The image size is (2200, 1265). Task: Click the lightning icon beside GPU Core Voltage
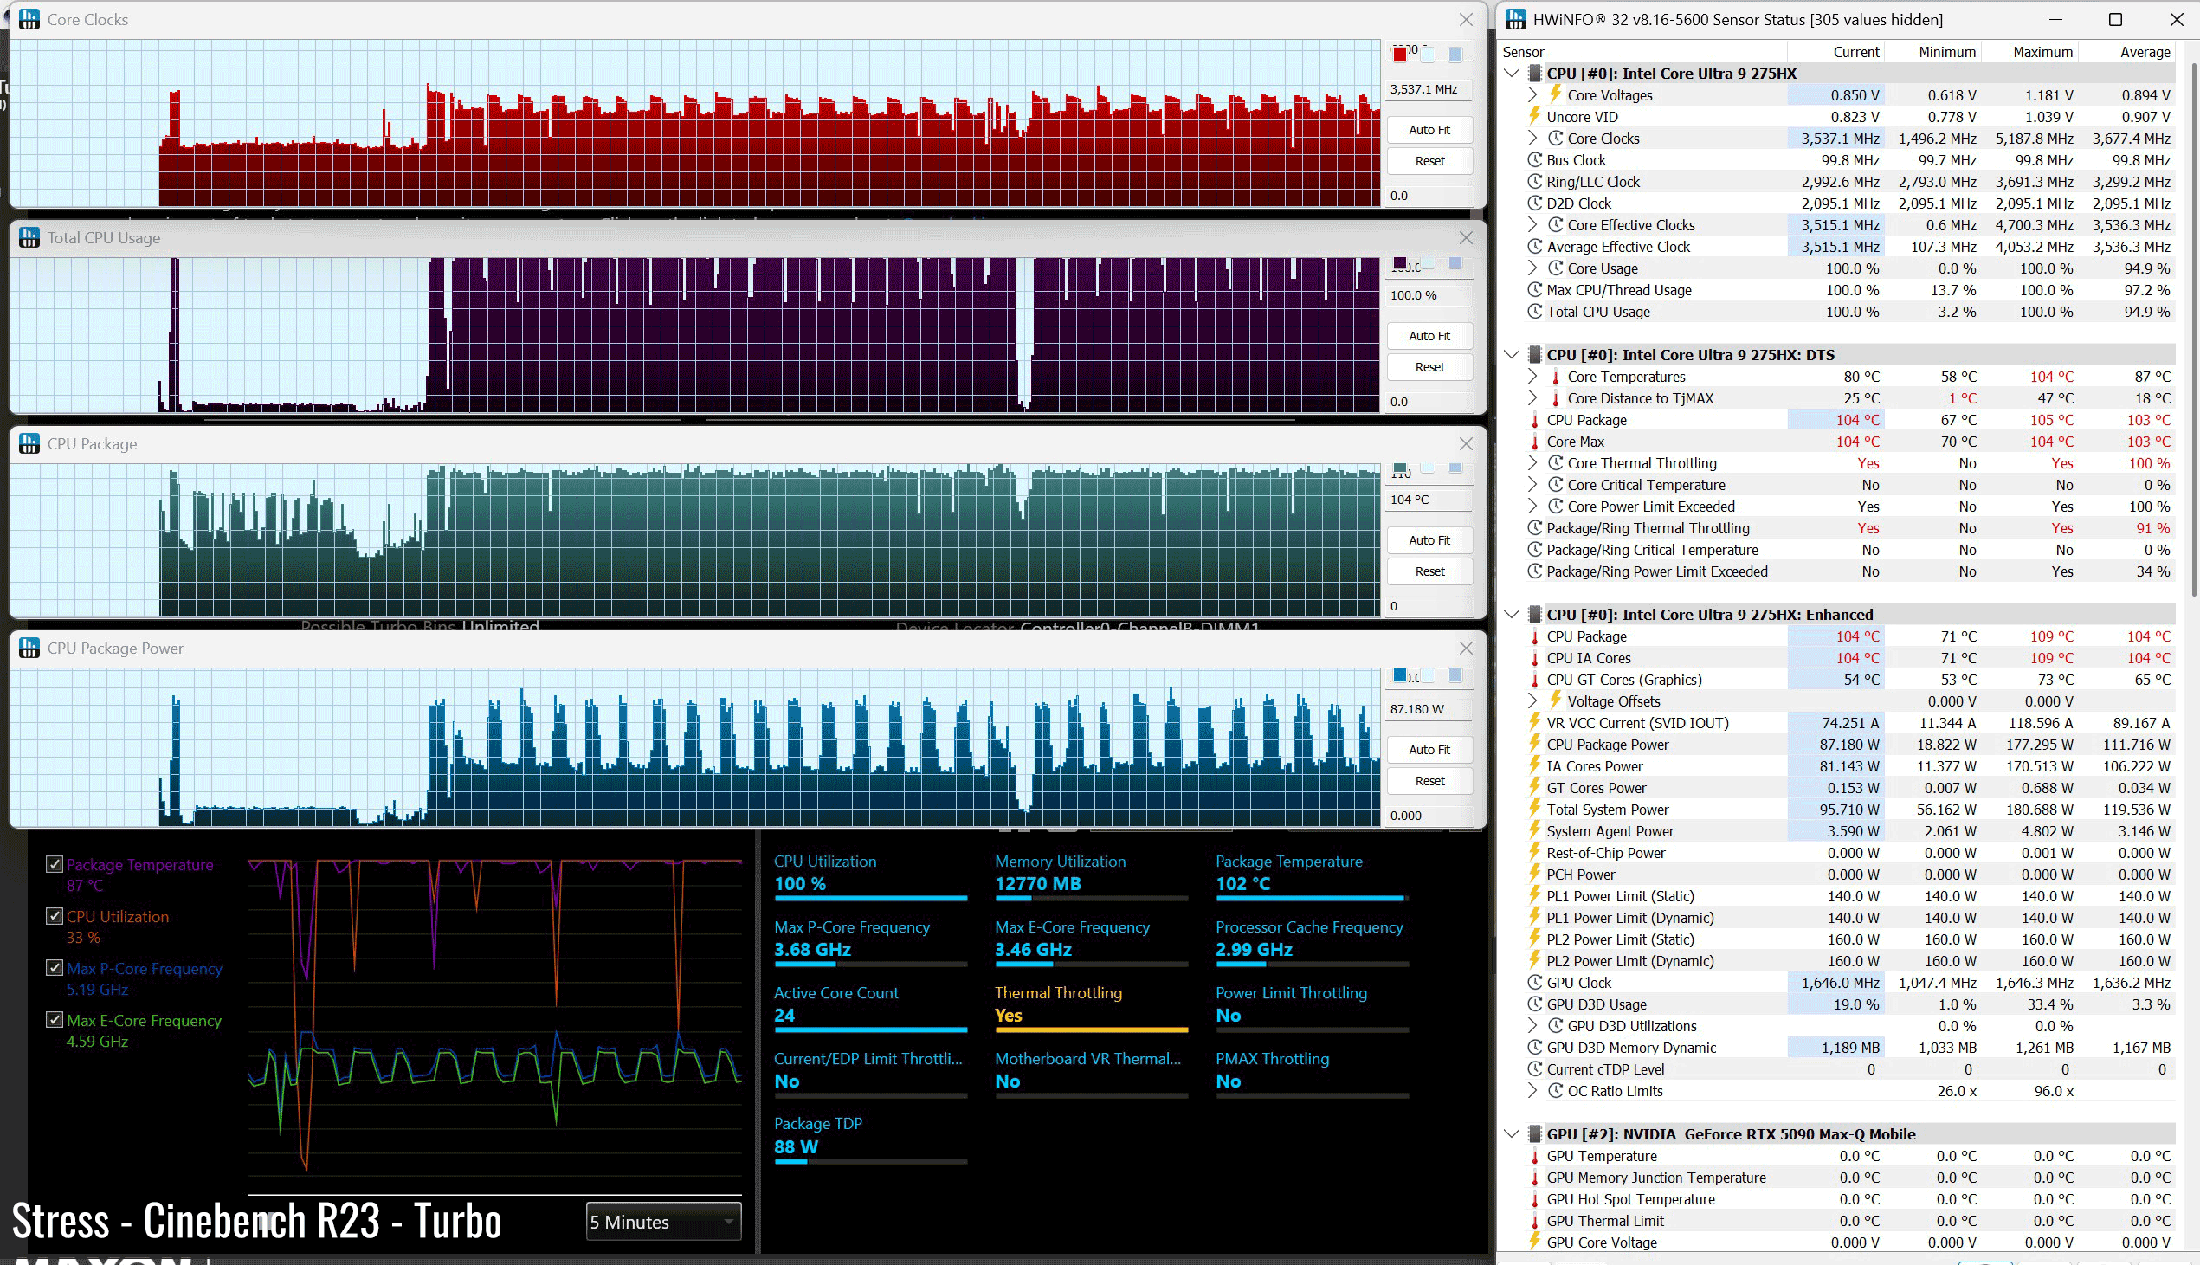point(1535,1242)
